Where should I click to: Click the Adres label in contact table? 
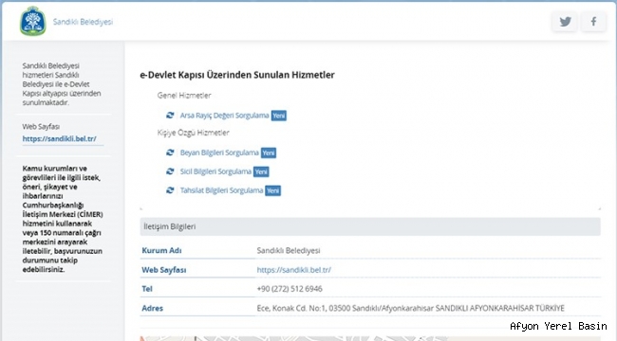(x=152, y=308)
